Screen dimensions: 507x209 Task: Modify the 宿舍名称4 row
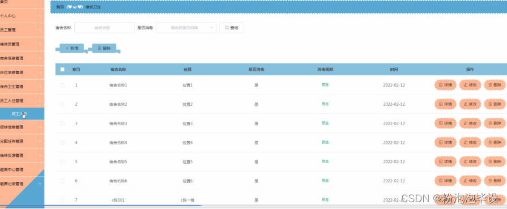(470, 142)
